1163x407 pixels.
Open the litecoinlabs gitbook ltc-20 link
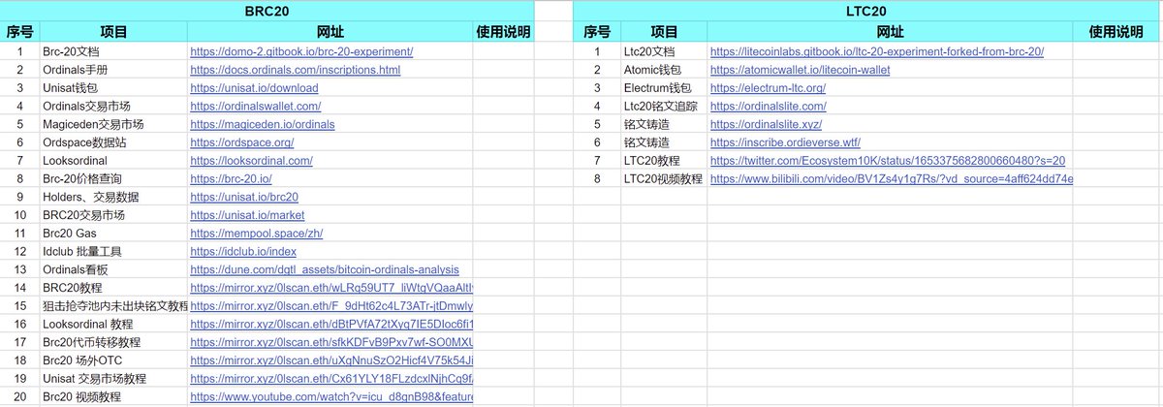877,51
